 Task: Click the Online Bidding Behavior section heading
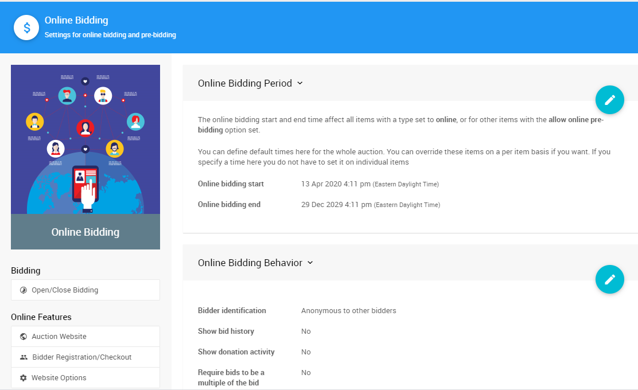[x=250, y=263]
